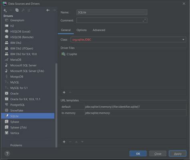Screen dimensions: 190x160
Task: Select the IBM Db2 driver
Action: [28, 43]
